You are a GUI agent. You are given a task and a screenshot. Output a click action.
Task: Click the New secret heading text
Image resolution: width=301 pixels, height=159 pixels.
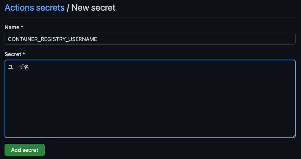[93, 8]
